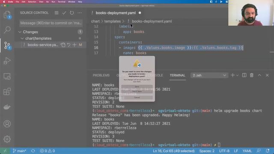274x154 pixels.
Task: Open the Terminal menu in menu bar
Action: point(62,2)
